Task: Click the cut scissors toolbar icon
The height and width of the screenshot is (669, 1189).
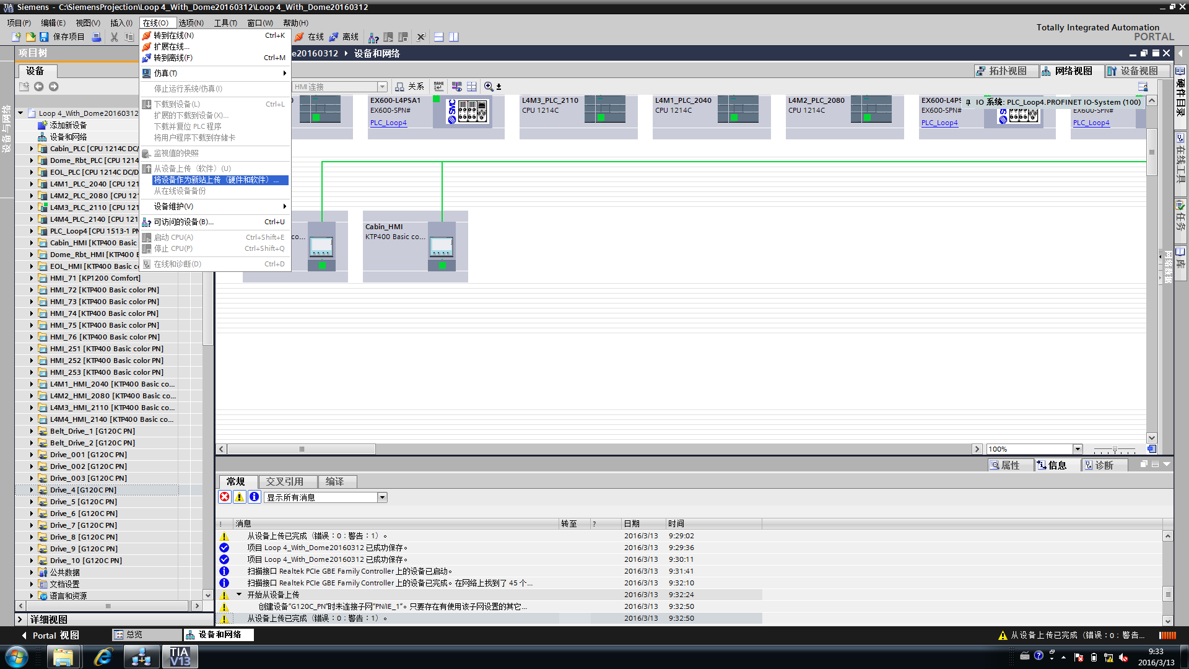Action: (x=114, y=37)
